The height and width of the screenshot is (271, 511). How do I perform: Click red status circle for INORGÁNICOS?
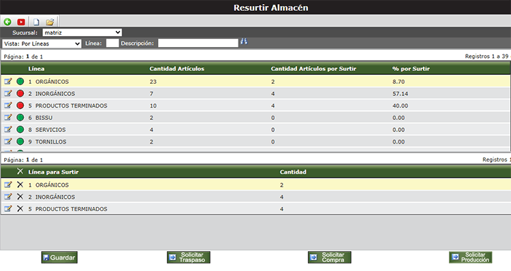click(20, 93)
